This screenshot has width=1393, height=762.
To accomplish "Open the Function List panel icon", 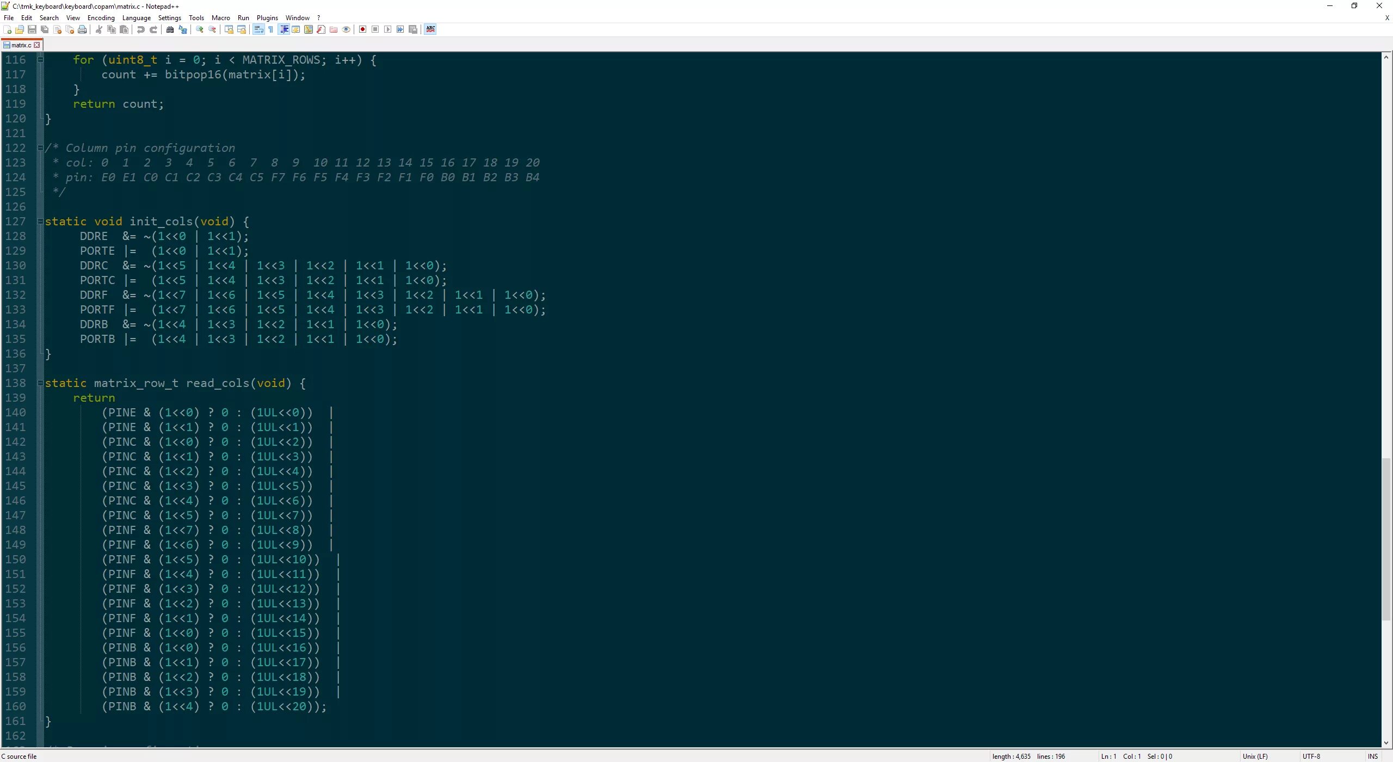I will coord(321,29).
